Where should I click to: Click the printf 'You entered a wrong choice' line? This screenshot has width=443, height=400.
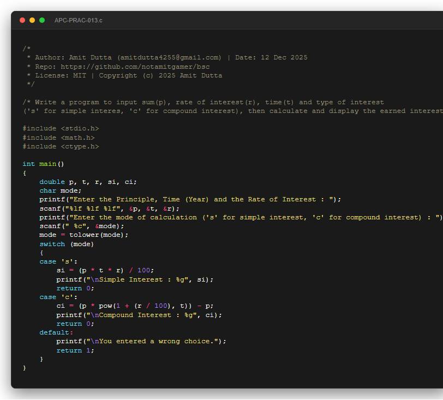[141, 341]
